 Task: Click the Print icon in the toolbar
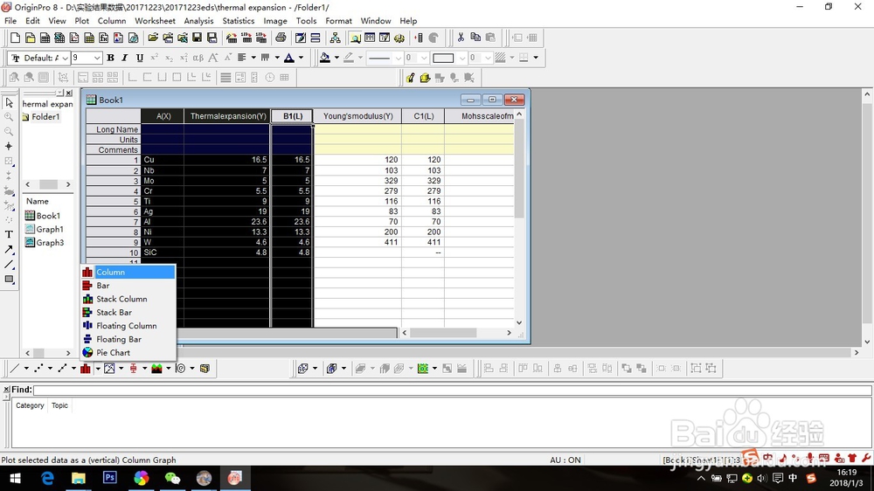pyautogui.click(x=281, y=38)
